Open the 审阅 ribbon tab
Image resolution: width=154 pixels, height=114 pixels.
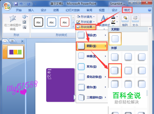(89, 10)
